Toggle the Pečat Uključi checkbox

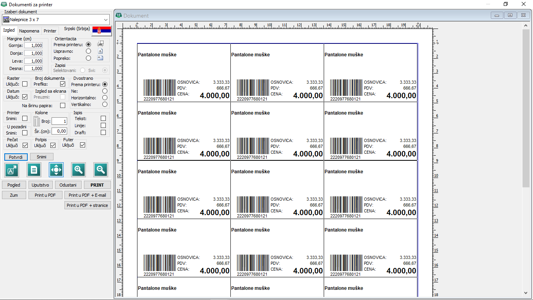(25, 145)
